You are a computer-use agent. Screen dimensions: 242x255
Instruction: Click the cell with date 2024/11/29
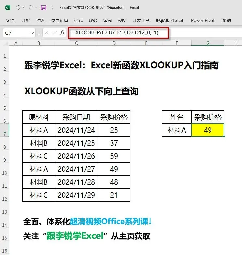click(76, 195)
